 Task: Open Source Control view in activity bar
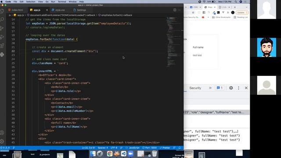tap(2, 28)
